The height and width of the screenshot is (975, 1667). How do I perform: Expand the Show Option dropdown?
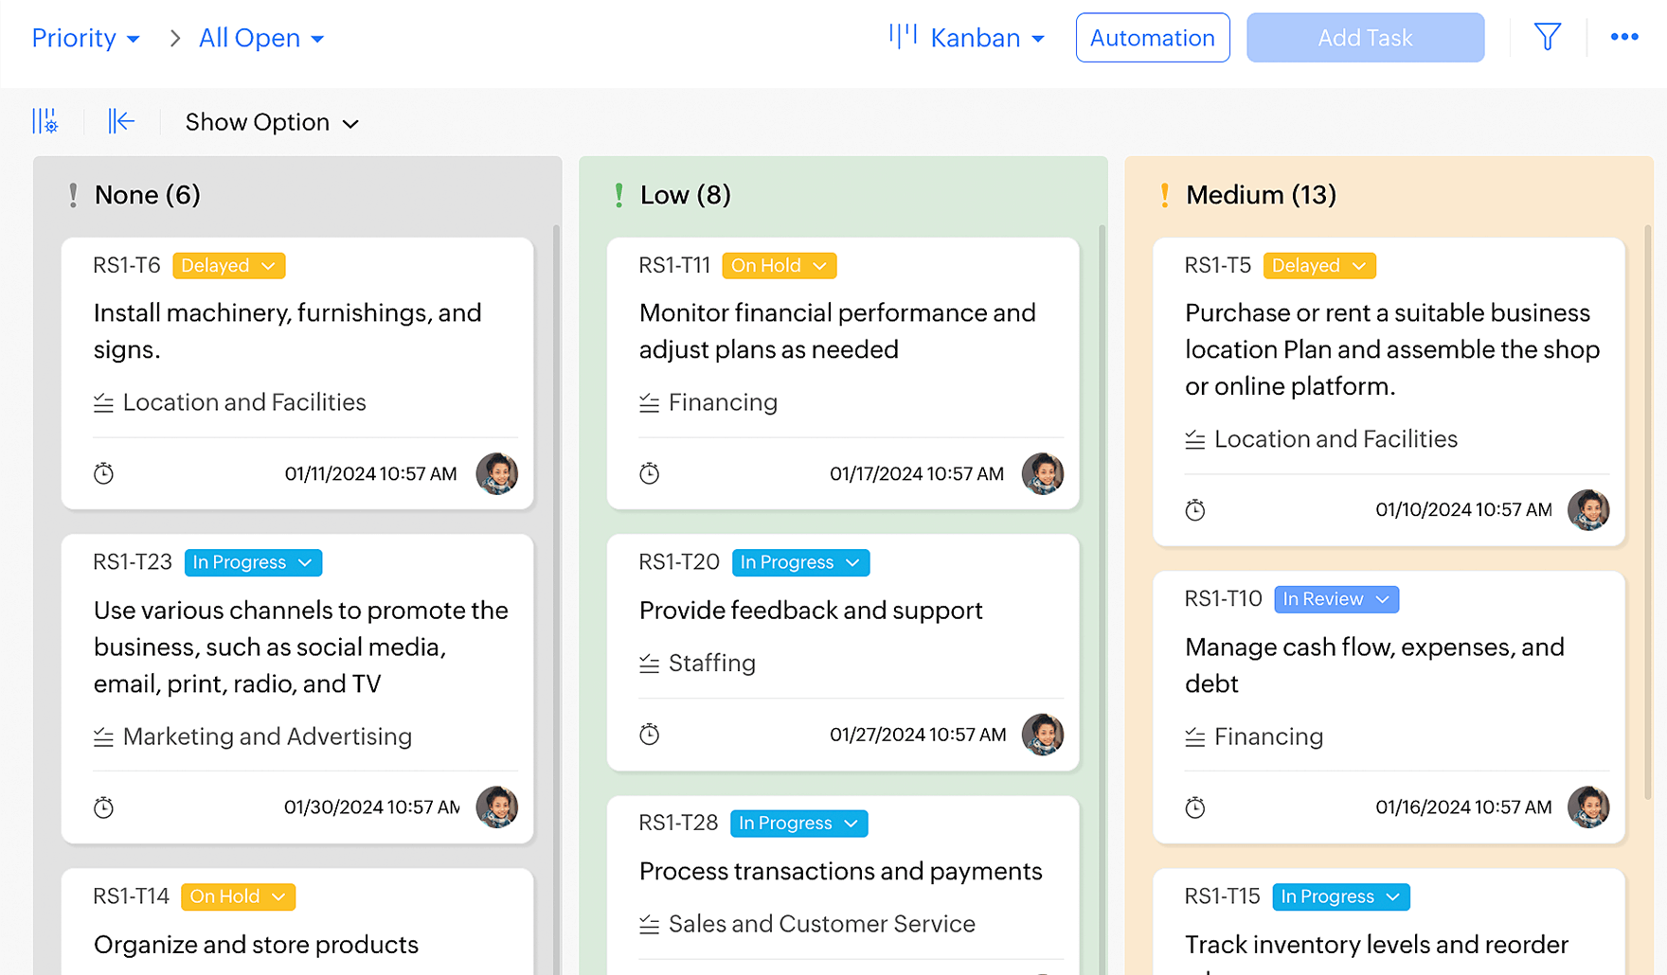[x=272, y=123]
